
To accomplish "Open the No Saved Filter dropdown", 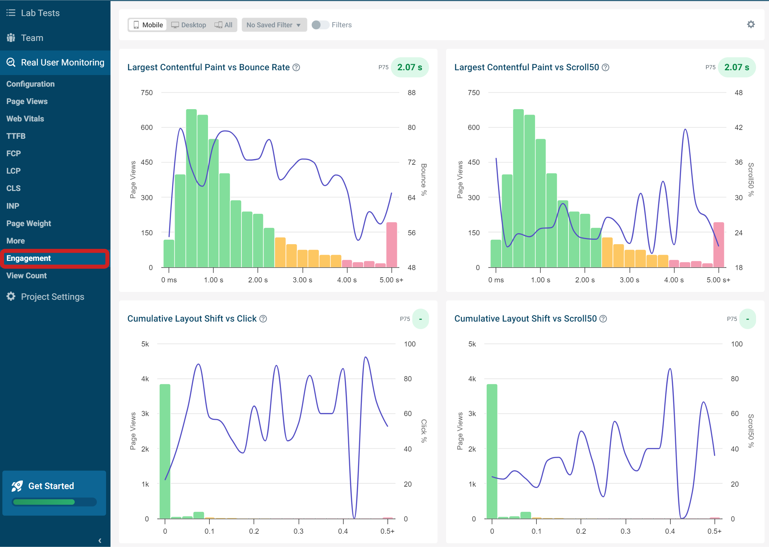I will (274, 25).
